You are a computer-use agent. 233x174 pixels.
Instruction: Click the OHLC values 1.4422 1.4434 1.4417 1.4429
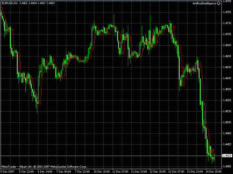[37, 3]
